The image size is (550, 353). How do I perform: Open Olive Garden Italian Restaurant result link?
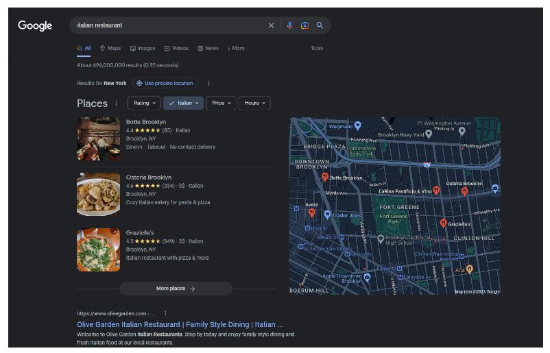tap(180, 324)
